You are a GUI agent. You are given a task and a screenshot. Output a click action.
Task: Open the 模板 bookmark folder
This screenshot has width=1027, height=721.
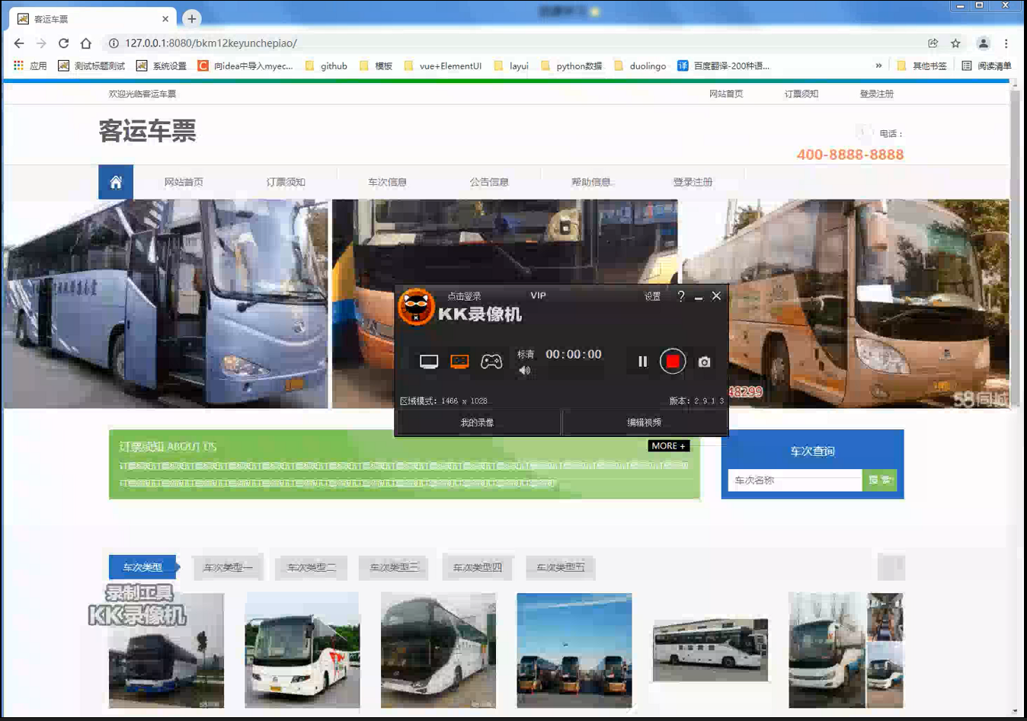376,66
